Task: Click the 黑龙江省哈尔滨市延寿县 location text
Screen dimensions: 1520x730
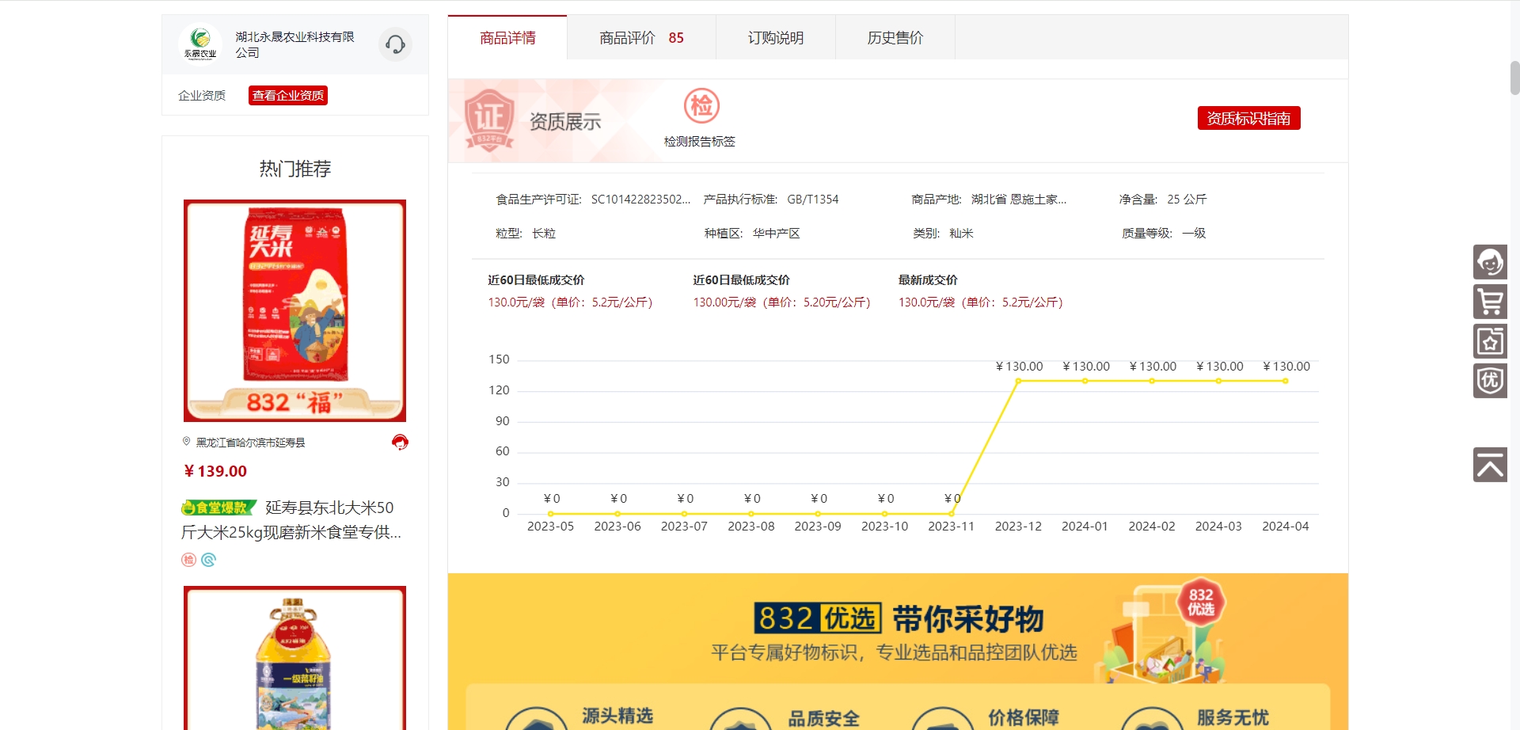Action: 250,443
